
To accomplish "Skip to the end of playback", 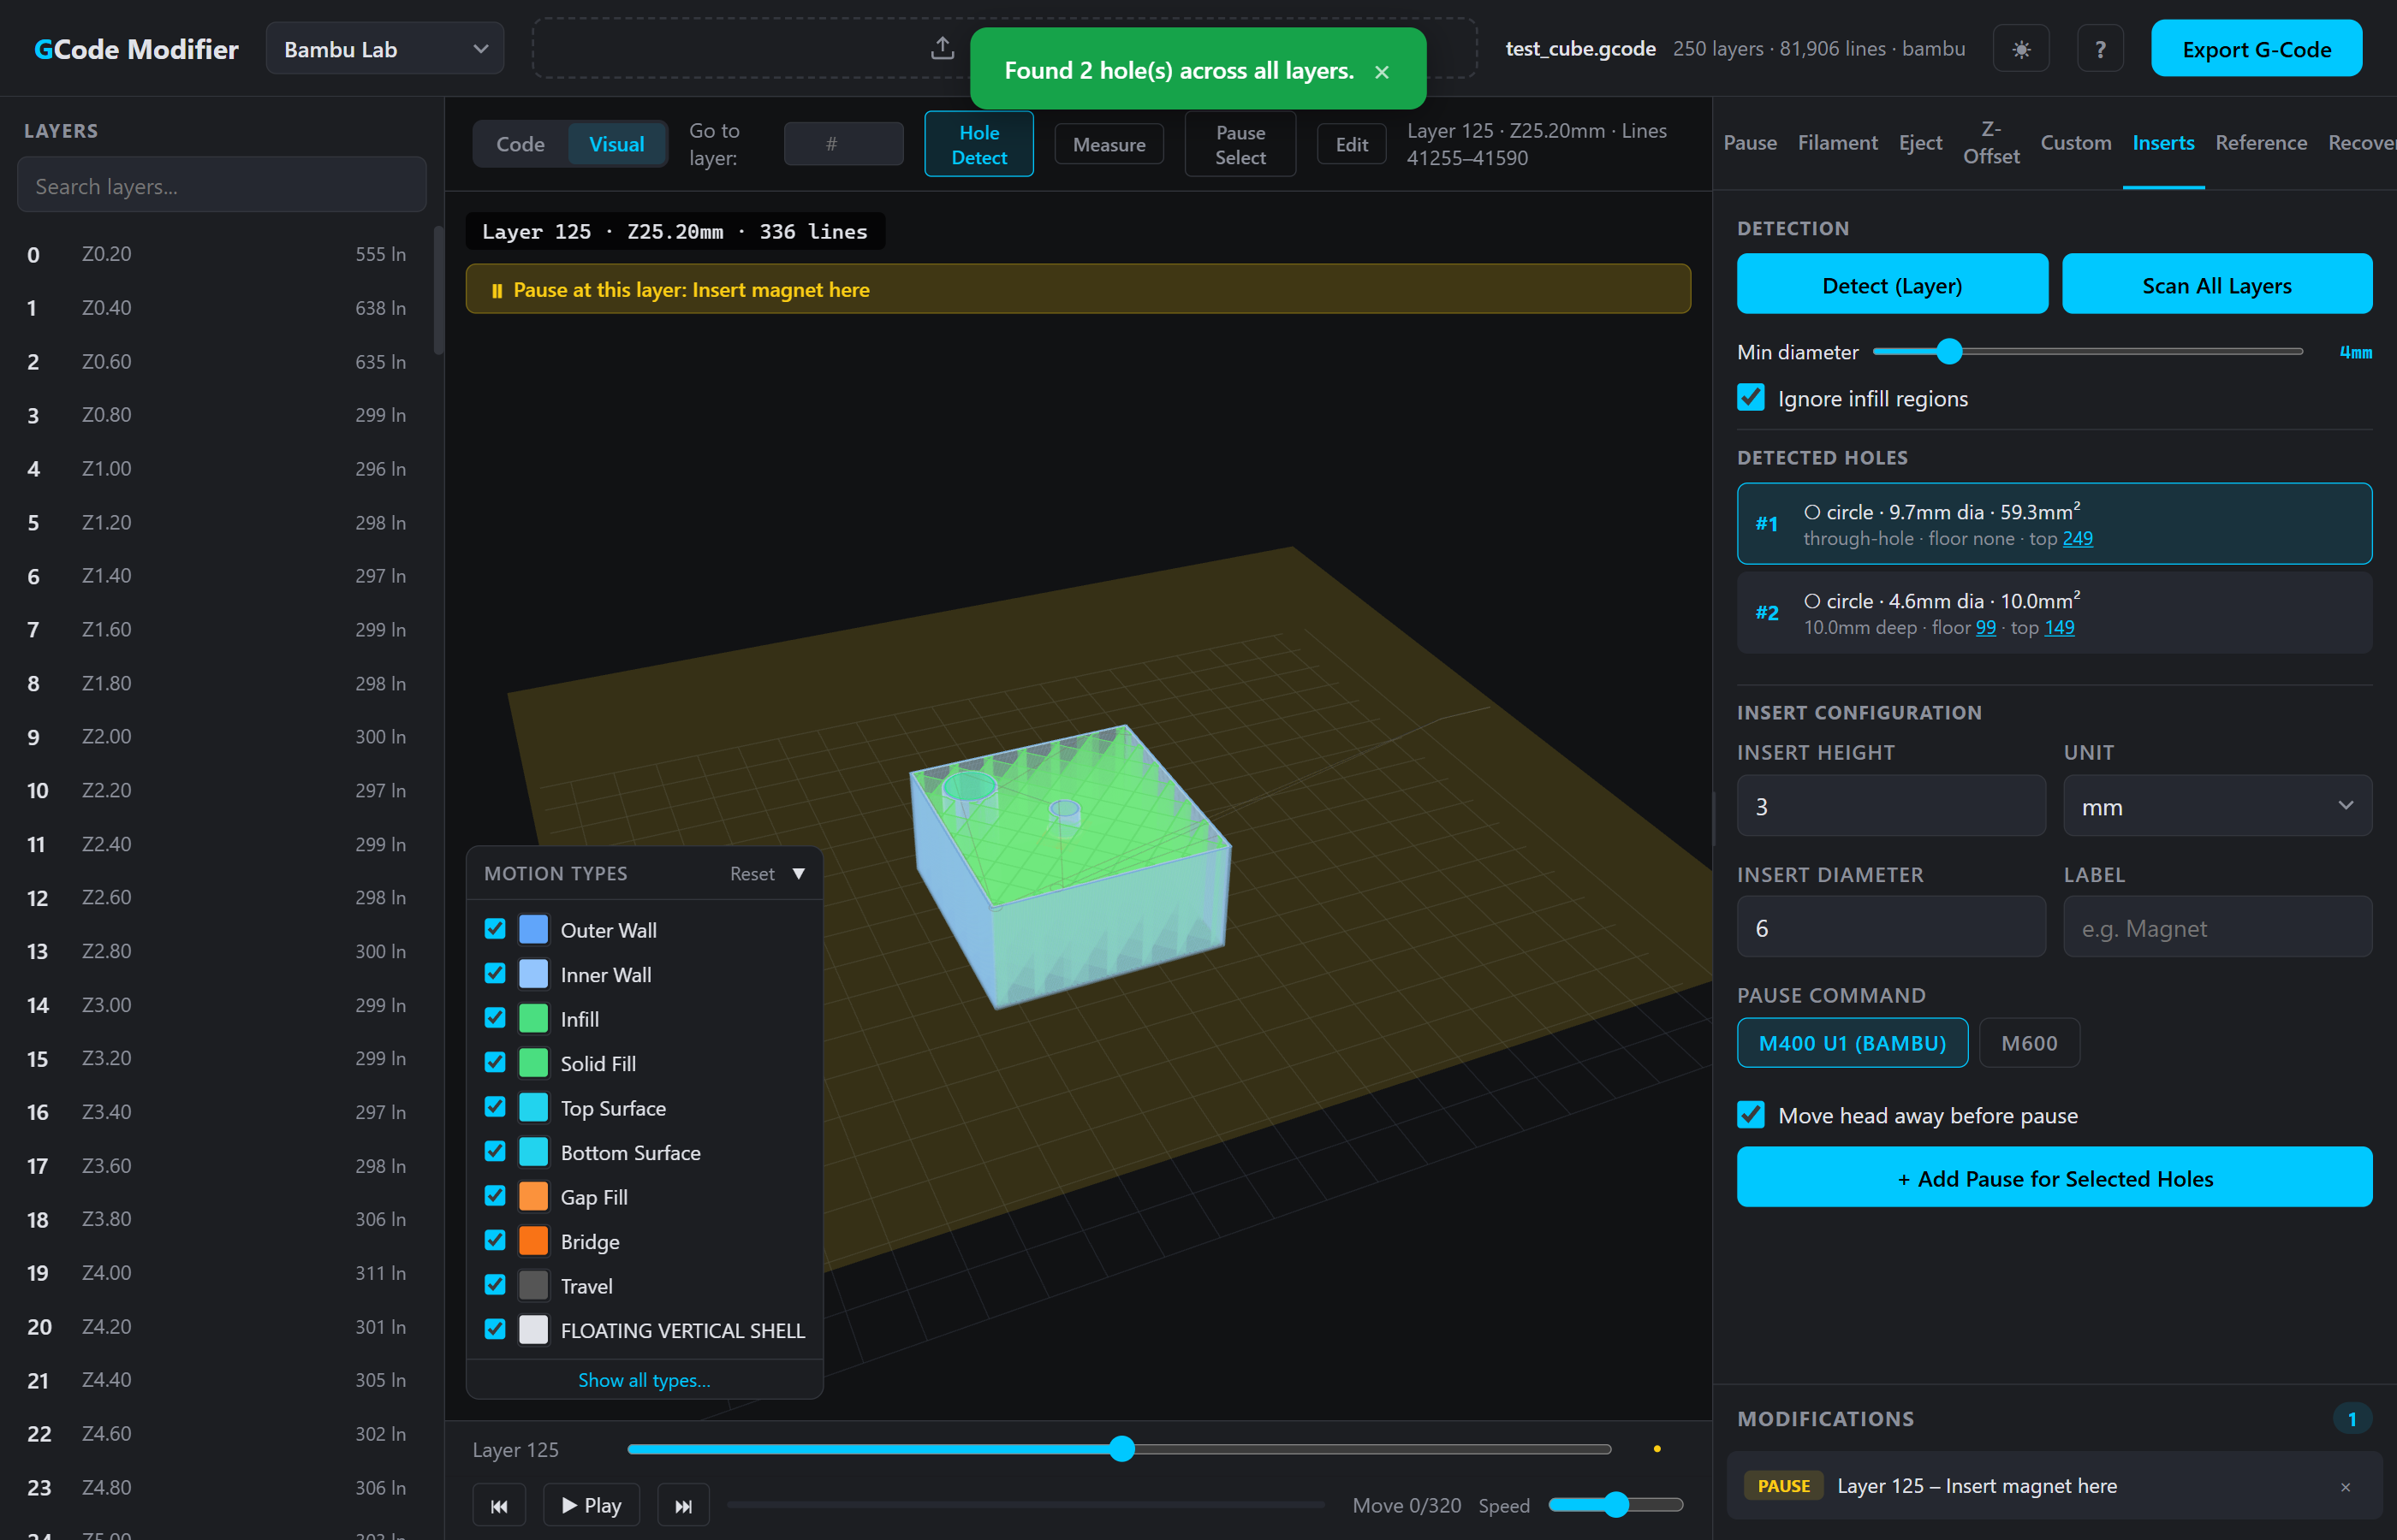I will 683,1505.
